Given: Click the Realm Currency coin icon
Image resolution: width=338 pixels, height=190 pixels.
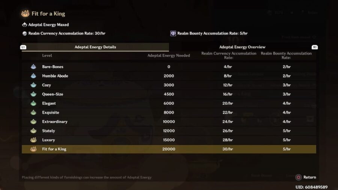Looking at the screenshot, I should [x=25, y=33].
